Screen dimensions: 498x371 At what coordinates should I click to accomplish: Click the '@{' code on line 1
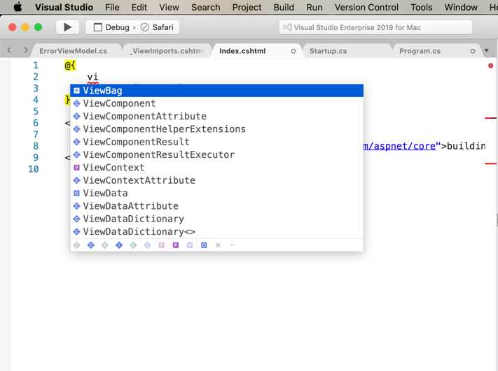pyautogui.click(x=70, y=66)
